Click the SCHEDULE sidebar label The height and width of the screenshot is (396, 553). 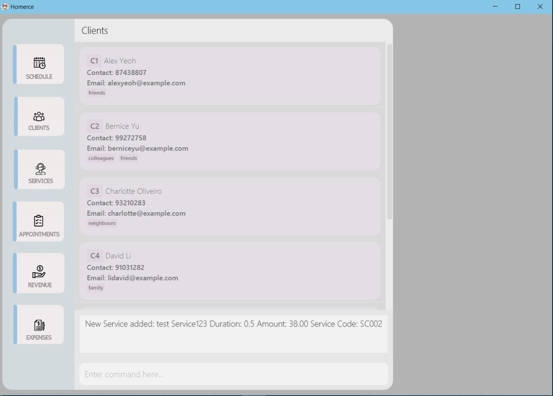[39, 77]
